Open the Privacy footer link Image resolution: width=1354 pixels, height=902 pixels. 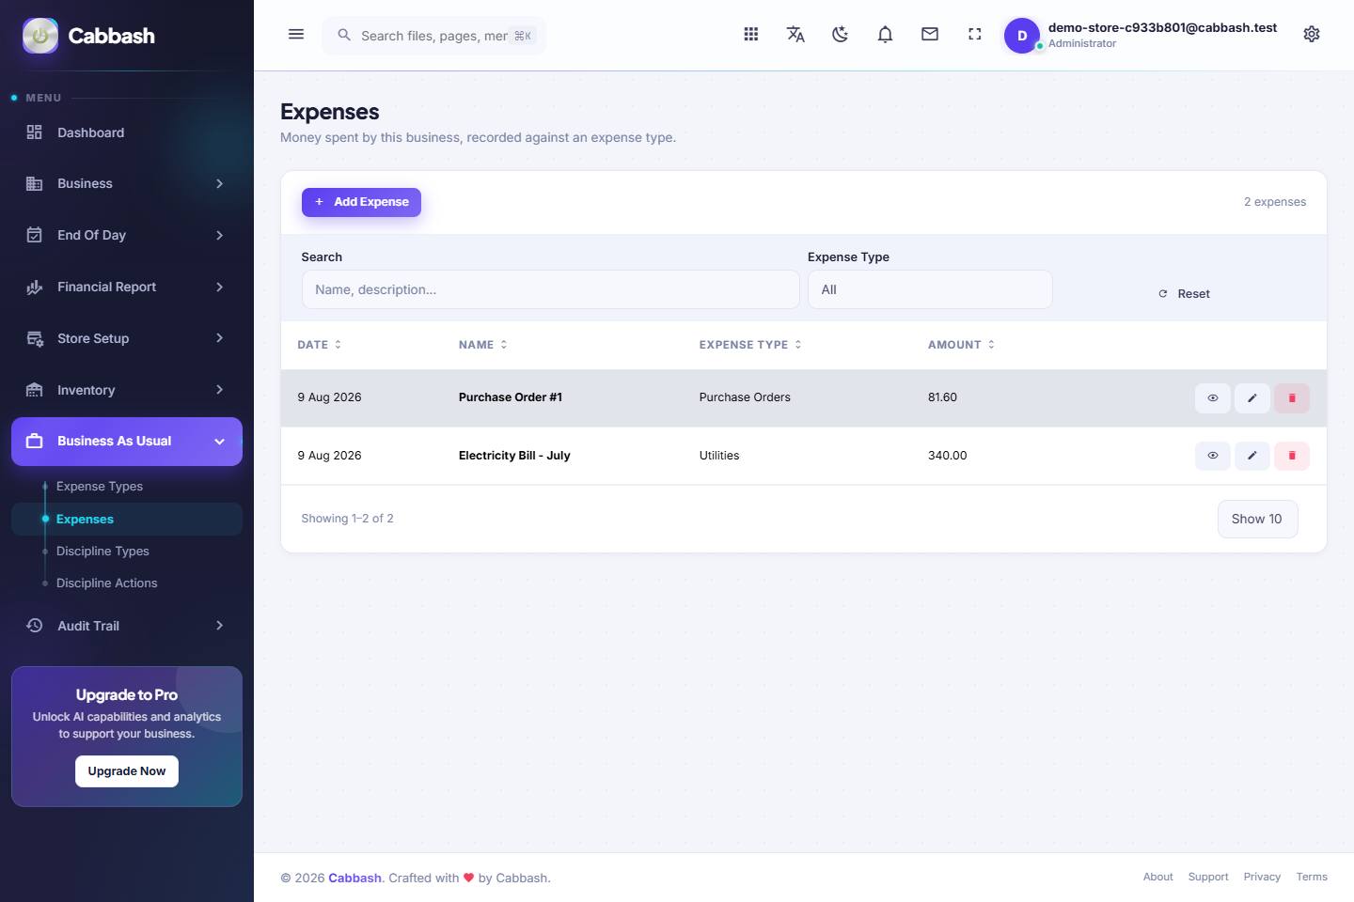click(1262, 877)
